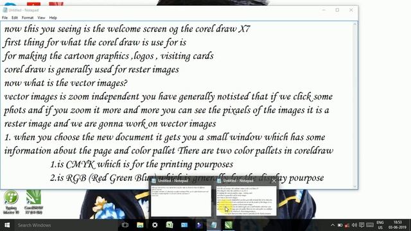
Task: Click the ENG US language indicator
Action: click(380, 225)
